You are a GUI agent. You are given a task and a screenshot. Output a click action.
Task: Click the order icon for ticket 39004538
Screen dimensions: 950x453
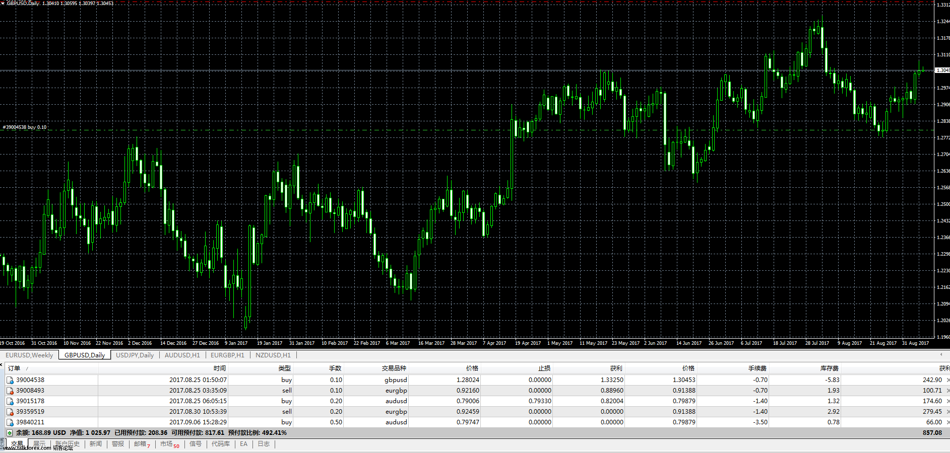(10, 380)
